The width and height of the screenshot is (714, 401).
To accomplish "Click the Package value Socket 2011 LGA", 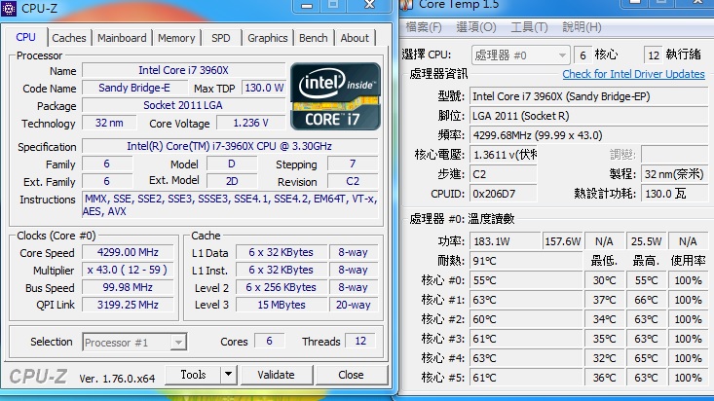I will 183,105.
